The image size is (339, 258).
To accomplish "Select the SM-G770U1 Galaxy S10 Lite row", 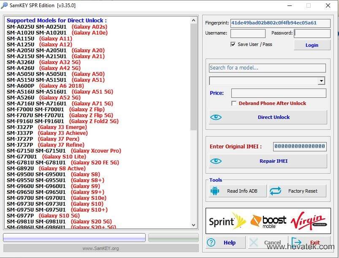I will (x=46, y=156).
